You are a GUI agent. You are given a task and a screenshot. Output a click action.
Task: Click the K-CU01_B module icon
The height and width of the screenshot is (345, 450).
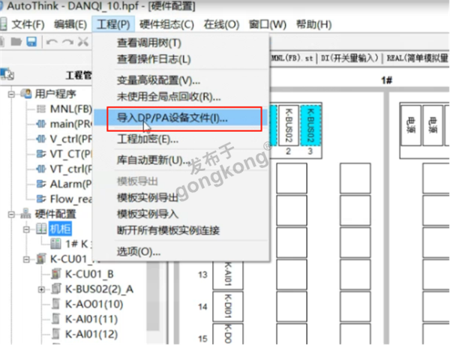(56, 274)
